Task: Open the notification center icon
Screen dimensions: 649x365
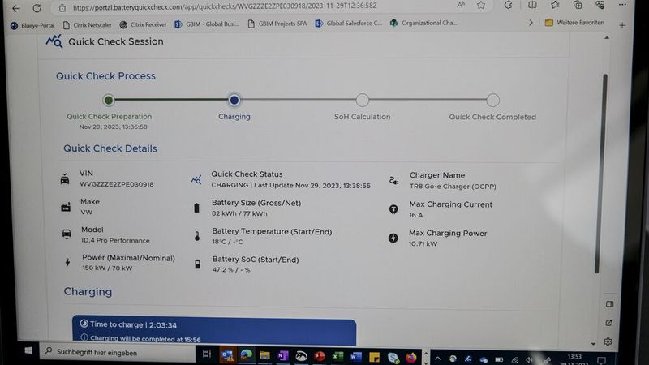Action: (601, 360)
